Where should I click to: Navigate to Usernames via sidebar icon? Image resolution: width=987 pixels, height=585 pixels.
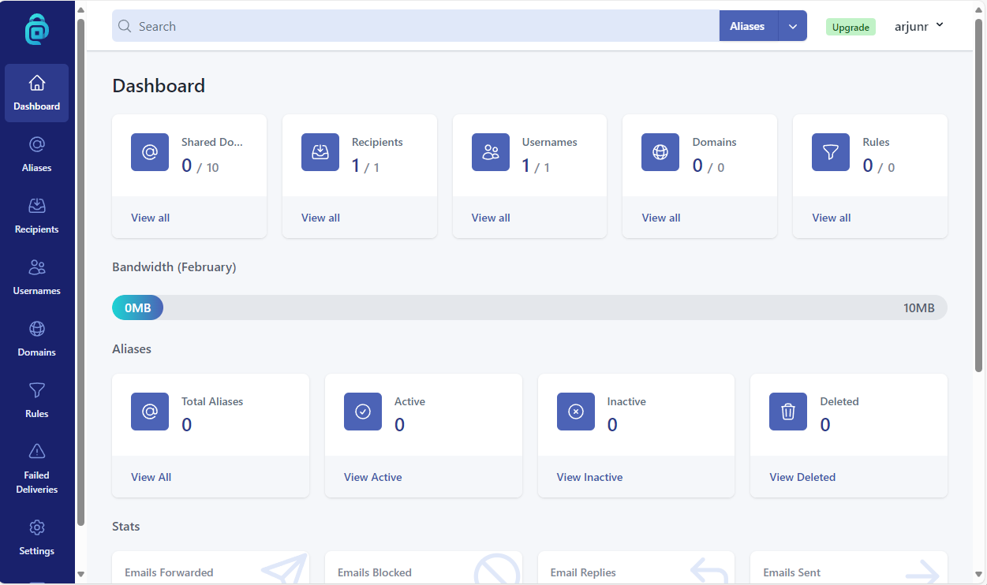point(36,276)
